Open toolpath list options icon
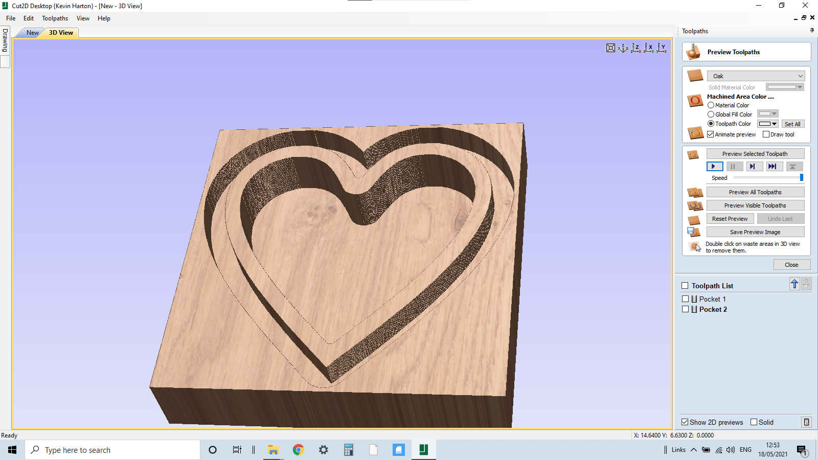 coord(806,422)
